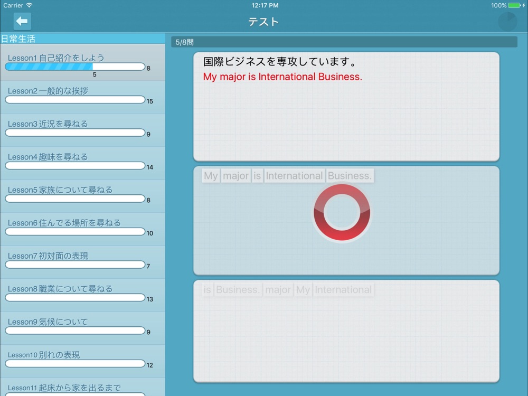Click the Lesson6 progress bar
Viewport: 528px width, 396px height.
click(75, 232)
